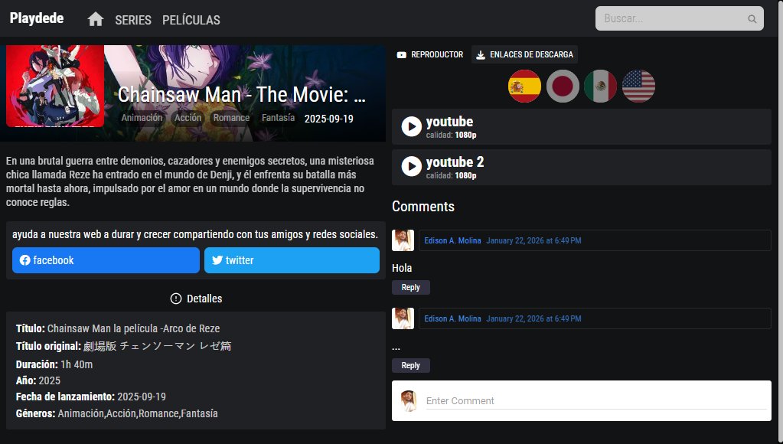Click the Título original row
The width and height of the screenshot is (783, 444).
pyautogui.click(x=123, y=345)
